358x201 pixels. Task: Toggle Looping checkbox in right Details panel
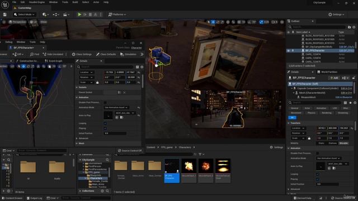(x=317, y=174)
